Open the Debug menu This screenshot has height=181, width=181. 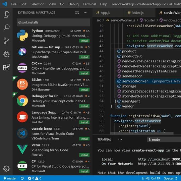[73, 4]
